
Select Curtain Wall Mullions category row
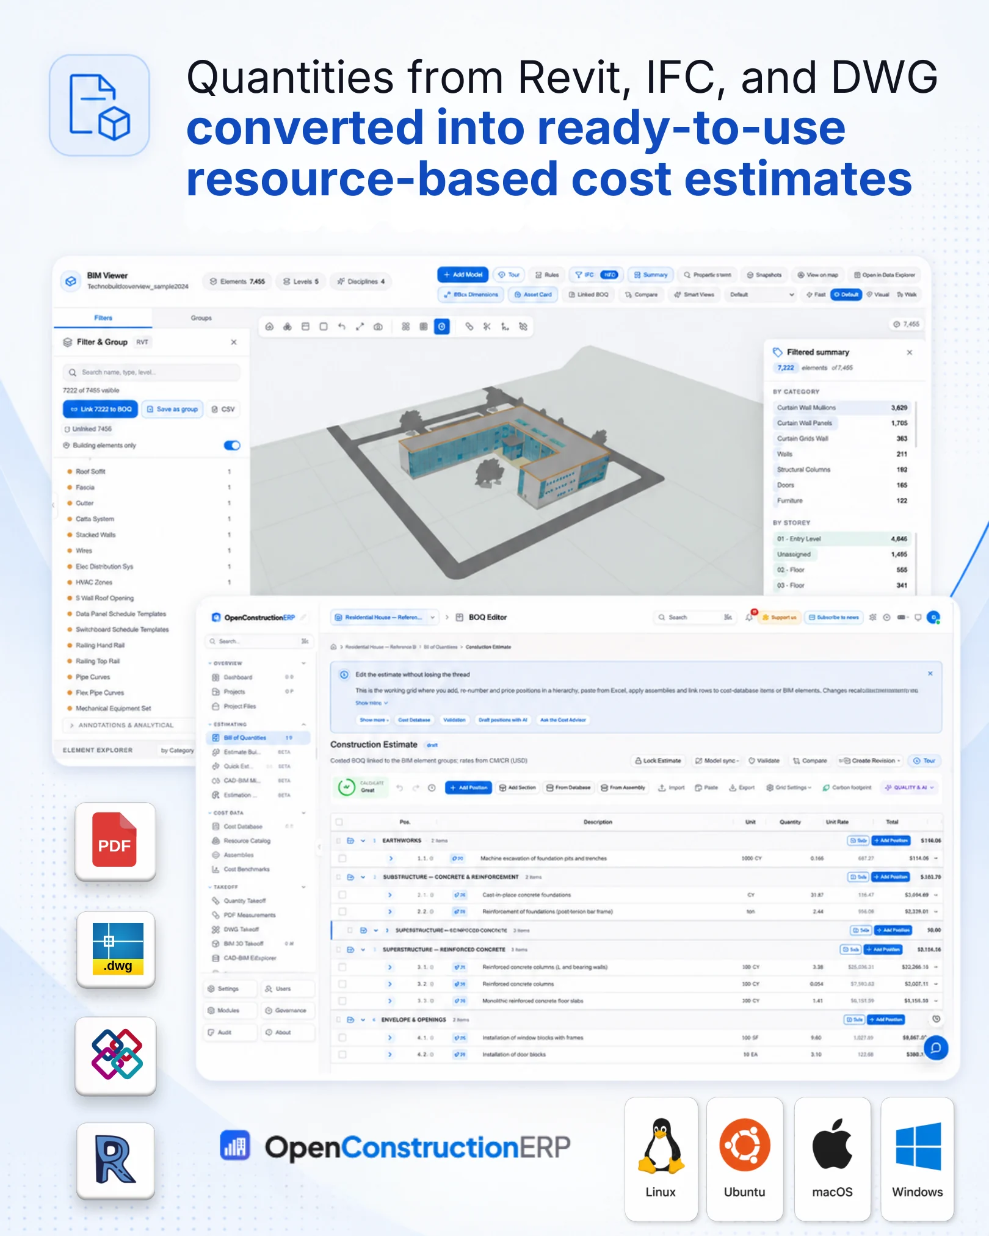(x=842, y=407)
